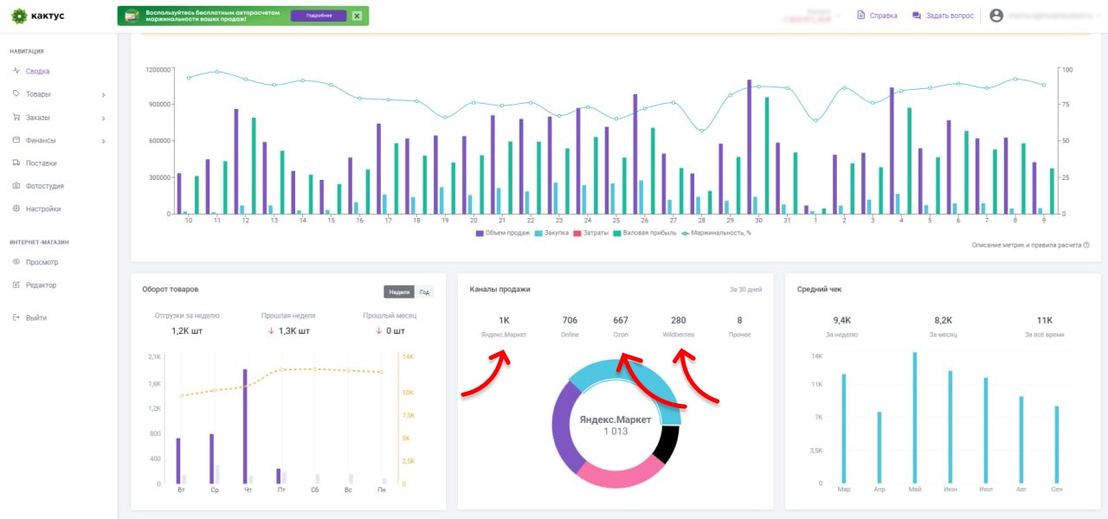Switch turnover chart to Год
The width and height of the screenshot is (1108, 519).
click(424, 292)
